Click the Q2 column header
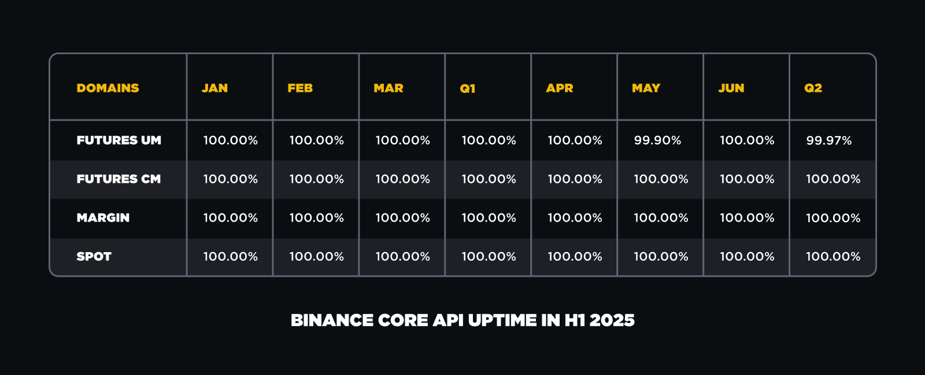This screenshot has width=925, height=375. point(813,88)
